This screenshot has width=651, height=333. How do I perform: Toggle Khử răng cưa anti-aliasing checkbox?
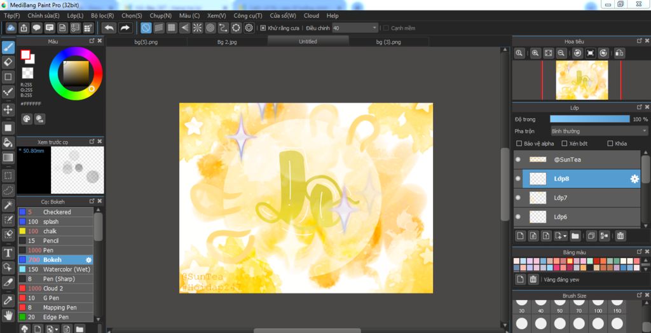263,28
